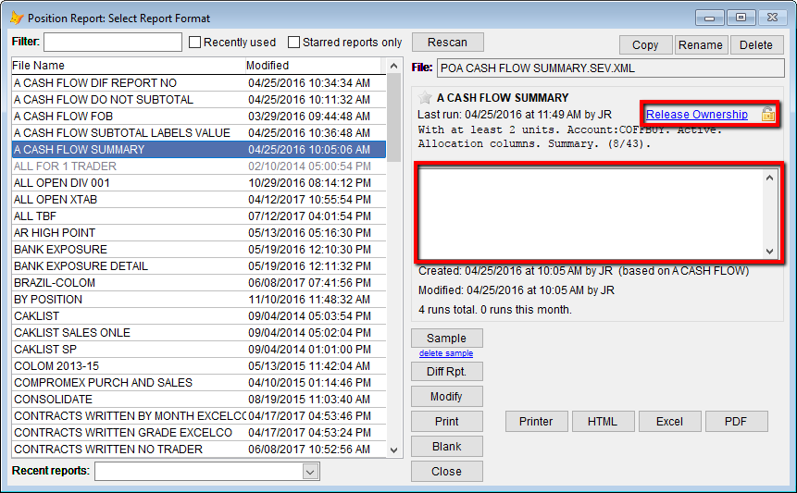Click the Modify button
Screen dimensions: 797x493
tap(447, 397)
